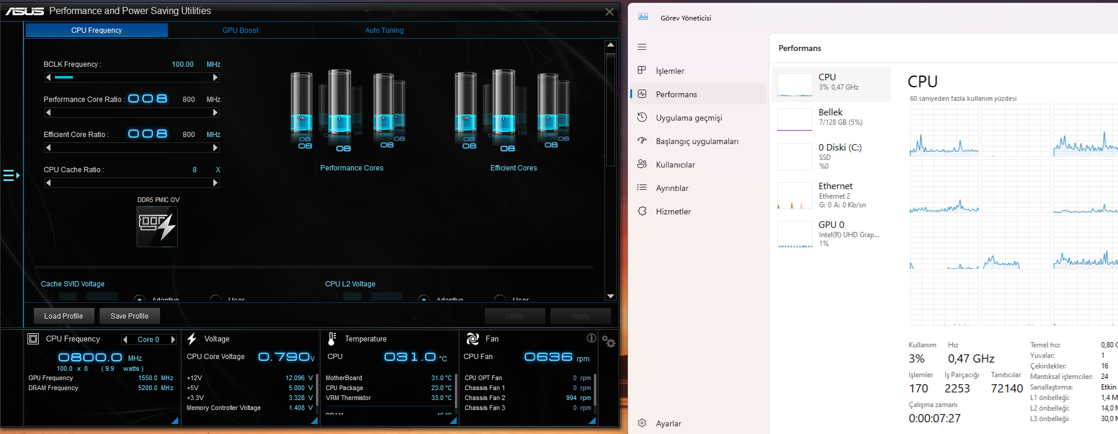
Task: Click the Undo button
Action: pos(515,316)
